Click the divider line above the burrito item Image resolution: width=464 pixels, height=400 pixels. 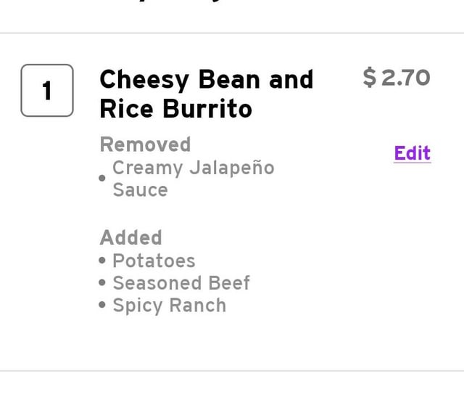pos(232,33)
